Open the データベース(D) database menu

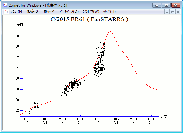coord(69,11)
